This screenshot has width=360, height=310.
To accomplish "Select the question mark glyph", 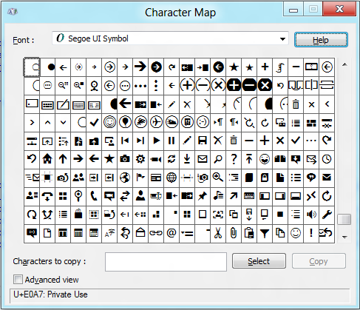I will (x=234, y=159).
